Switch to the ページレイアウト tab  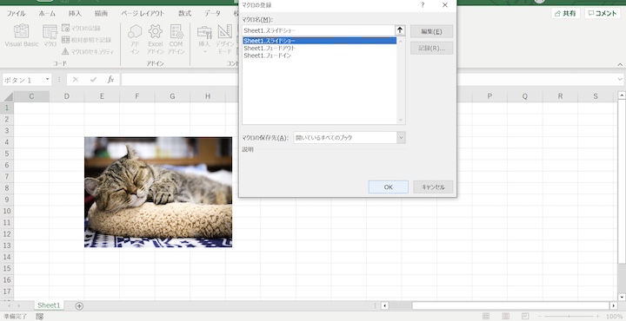pyautogui.click(x=143, y=14)
